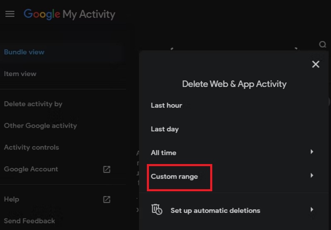Expand the All time arrow

(x=312, y=152)
